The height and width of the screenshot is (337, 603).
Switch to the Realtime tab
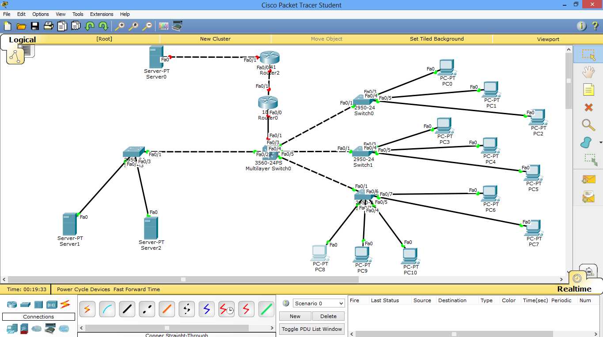point(574,289)
